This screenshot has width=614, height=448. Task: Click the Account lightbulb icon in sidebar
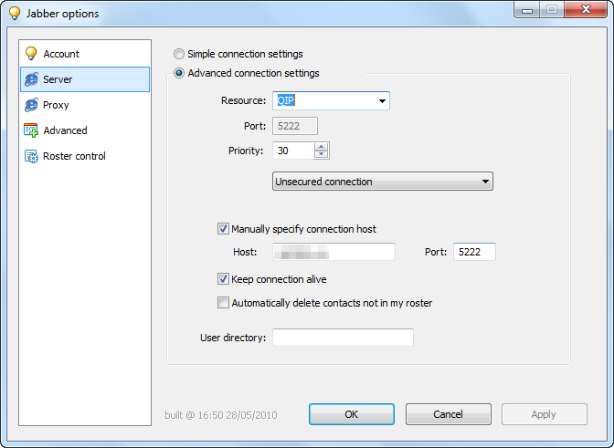click(31, 54)
